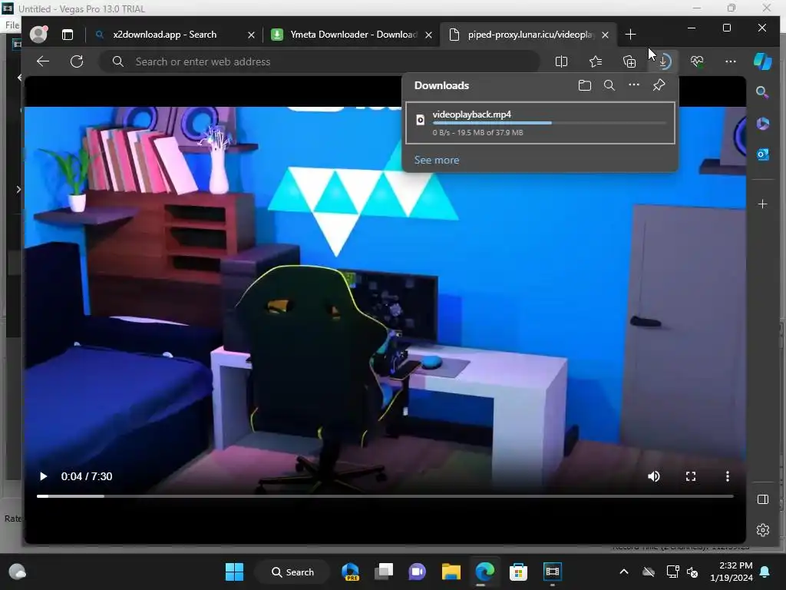Image resolution: width=786 pixels, height=590 pixels.
Task: Click the Downloads toolbar icon
Action: click(x=664, y=61)
